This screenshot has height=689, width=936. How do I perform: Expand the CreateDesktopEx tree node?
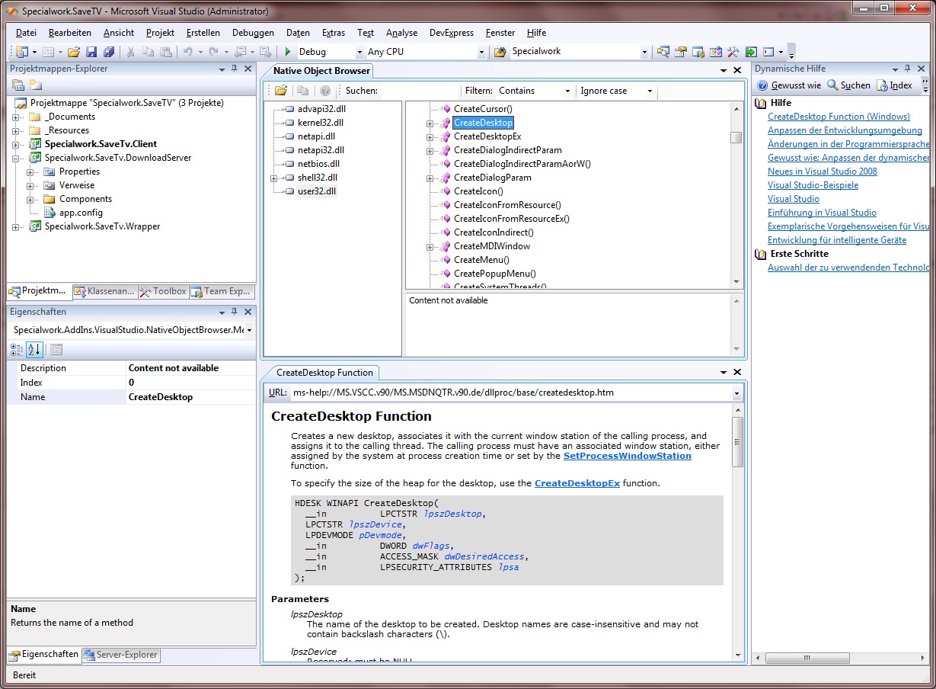pos(430,136)
